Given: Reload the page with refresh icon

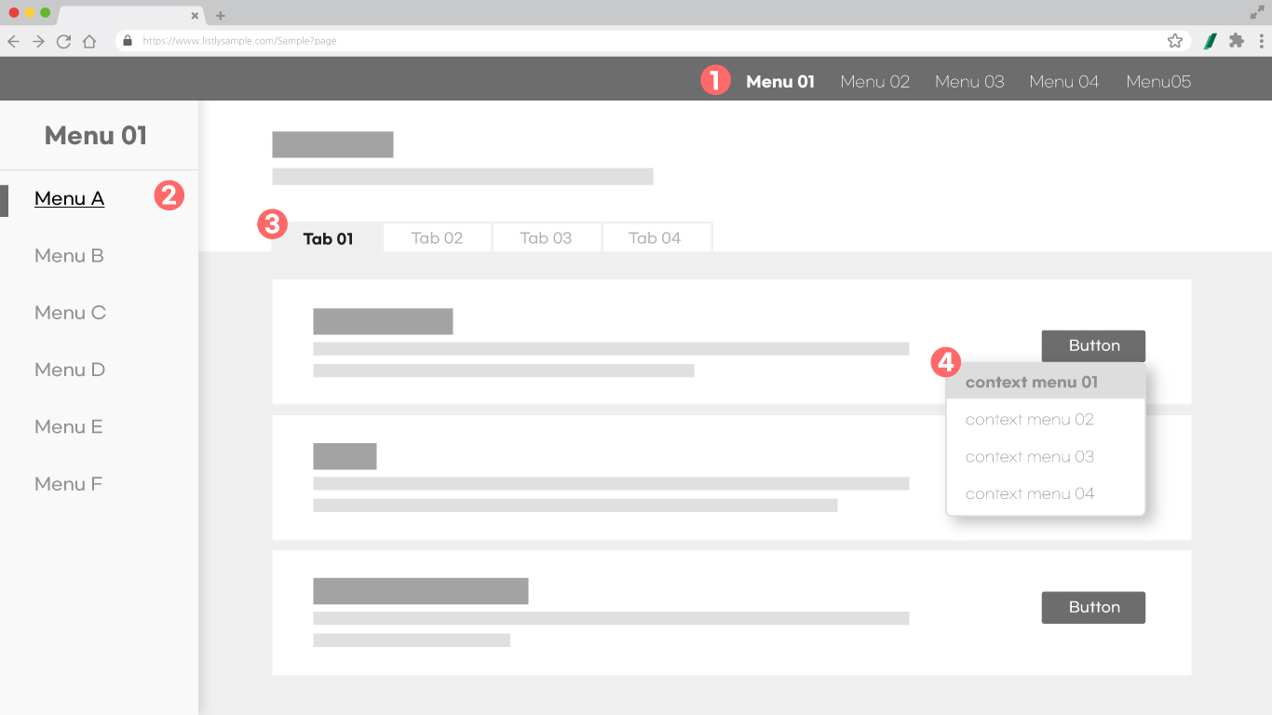Looking at the screenshot, I should [63, 41].
